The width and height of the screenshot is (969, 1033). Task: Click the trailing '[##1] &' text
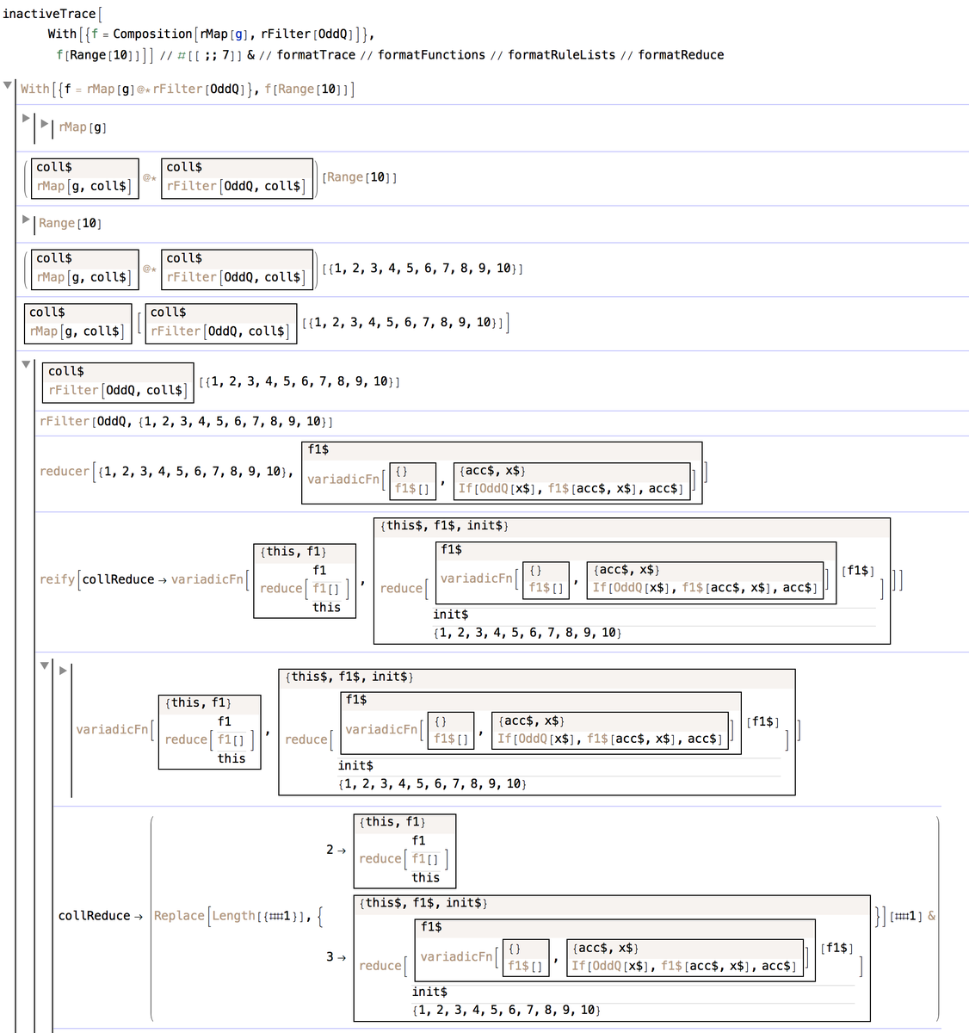(912, 915)
